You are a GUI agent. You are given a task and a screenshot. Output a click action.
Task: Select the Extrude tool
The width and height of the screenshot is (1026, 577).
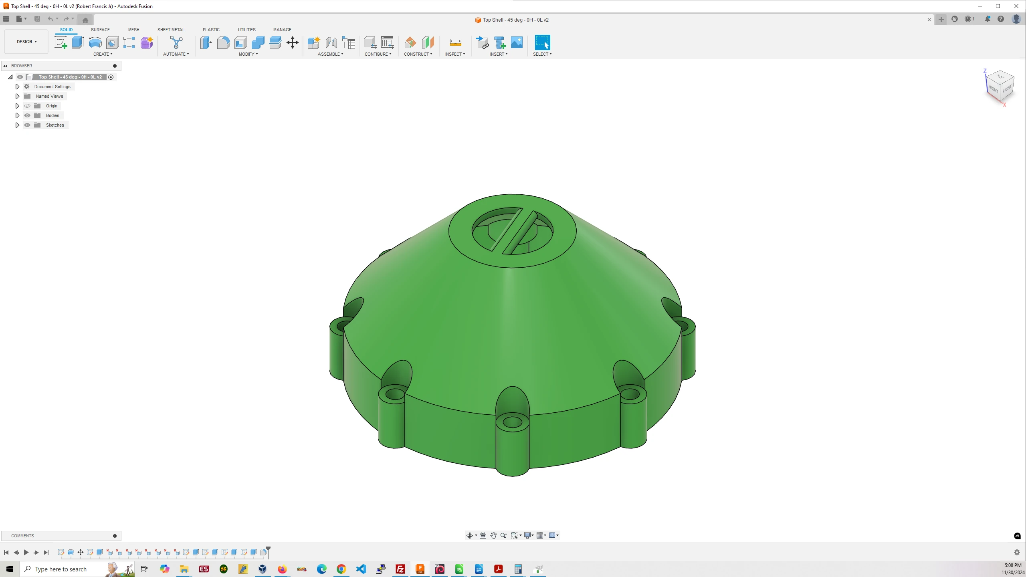click(x=78, y=42)
